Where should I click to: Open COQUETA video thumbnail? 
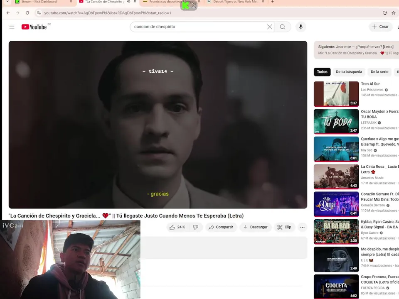pos(336,286)
